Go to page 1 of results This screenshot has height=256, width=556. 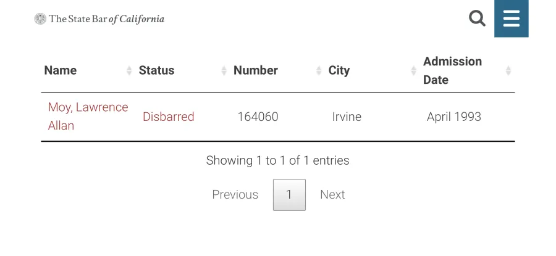click(289, 195)
